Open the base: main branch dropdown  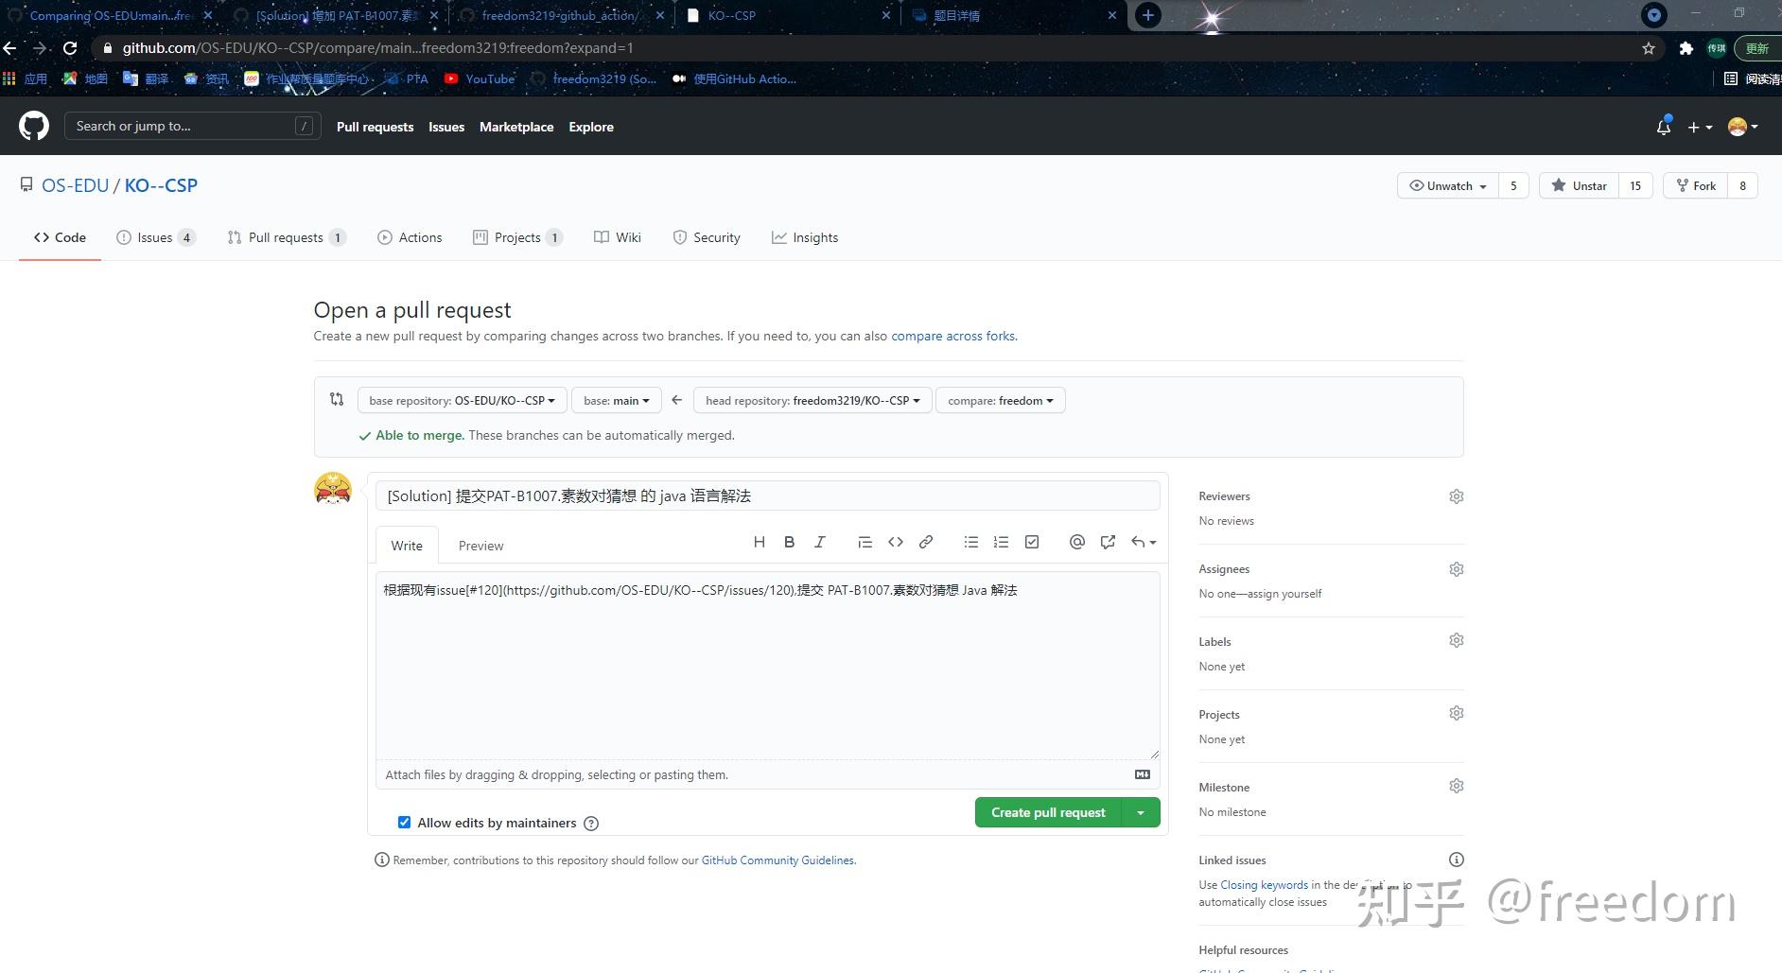(616, 400)
